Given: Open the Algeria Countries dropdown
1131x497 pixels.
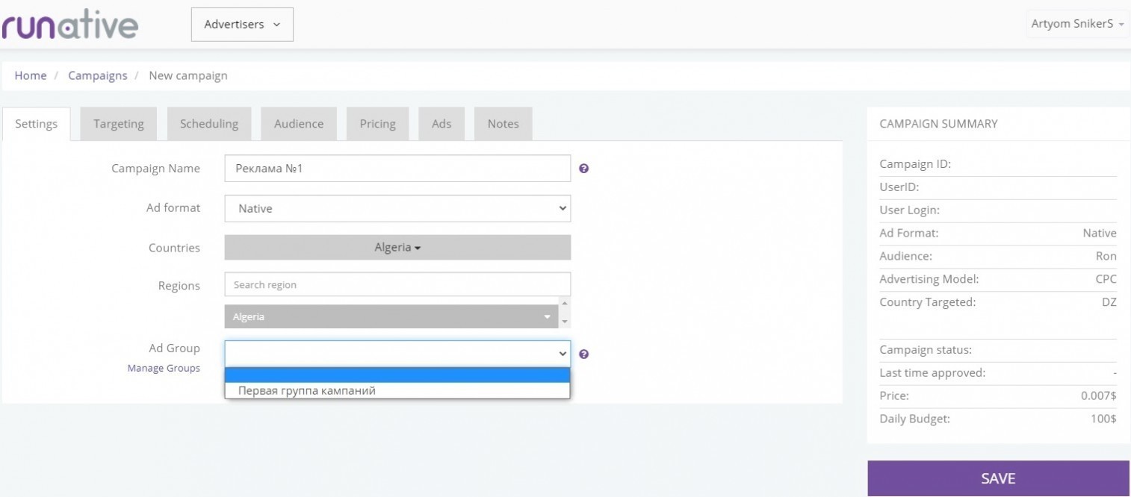Looking at the screenshot, I should 397,248.
